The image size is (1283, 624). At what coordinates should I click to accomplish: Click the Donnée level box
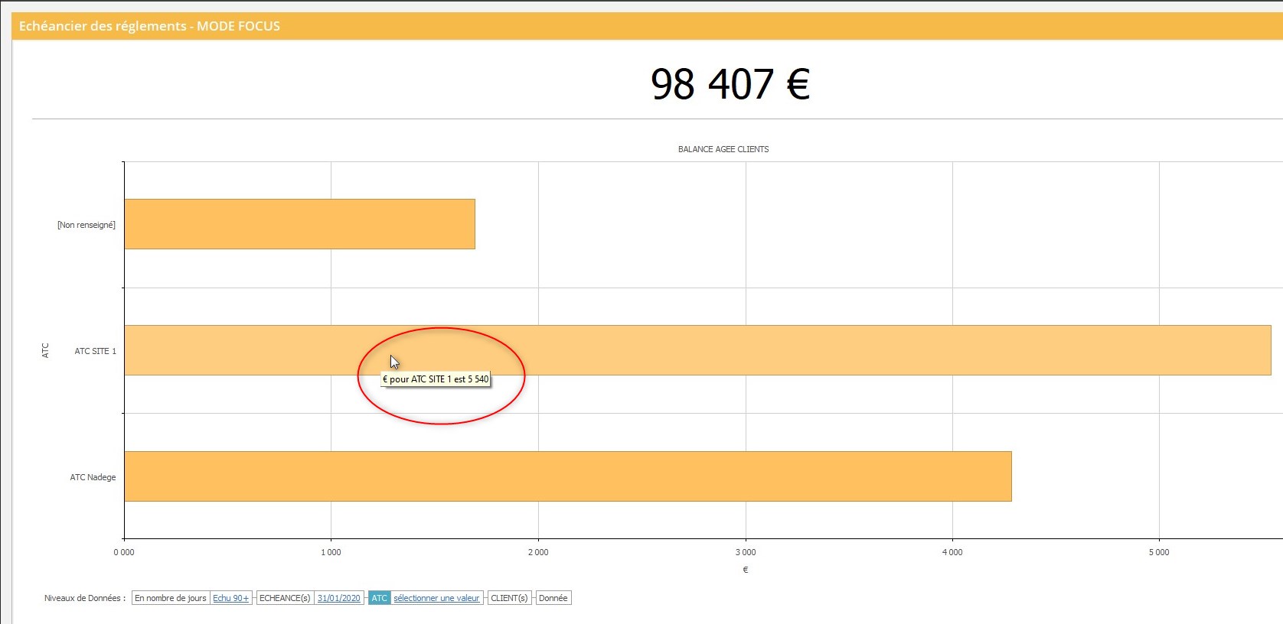553,598
